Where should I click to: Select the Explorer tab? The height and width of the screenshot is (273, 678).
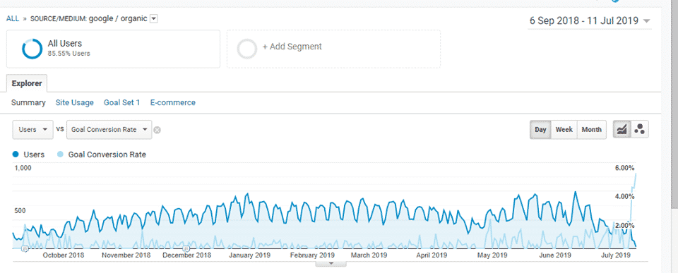coord(27,83)
